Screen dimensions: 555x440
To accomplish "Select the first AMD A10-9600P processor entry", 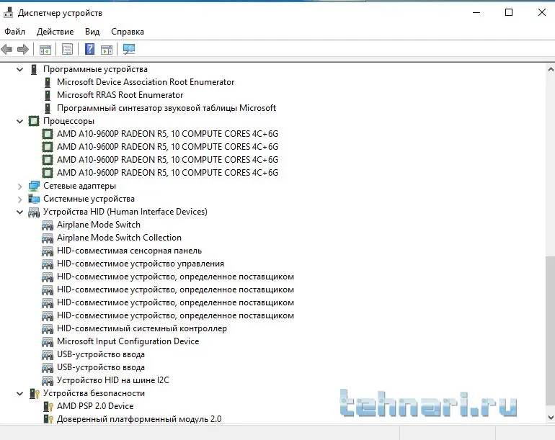I will (167, 134).
